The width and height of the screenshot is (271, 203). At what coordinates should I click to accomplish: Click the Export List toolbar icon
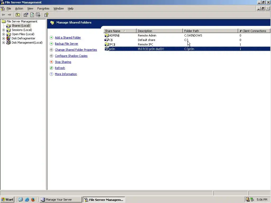coord(38,15)
